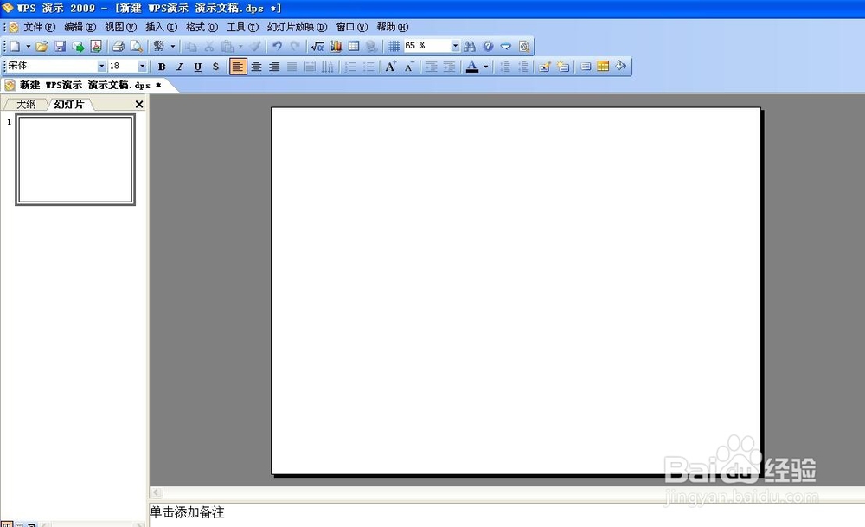Switch to the 大纲 outline tab

(26, 105)
